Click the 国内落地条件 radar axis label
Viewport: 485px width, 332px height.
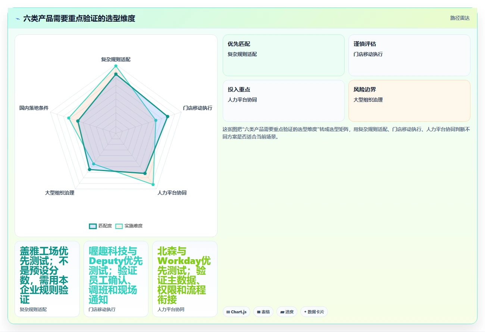(34, 108)
